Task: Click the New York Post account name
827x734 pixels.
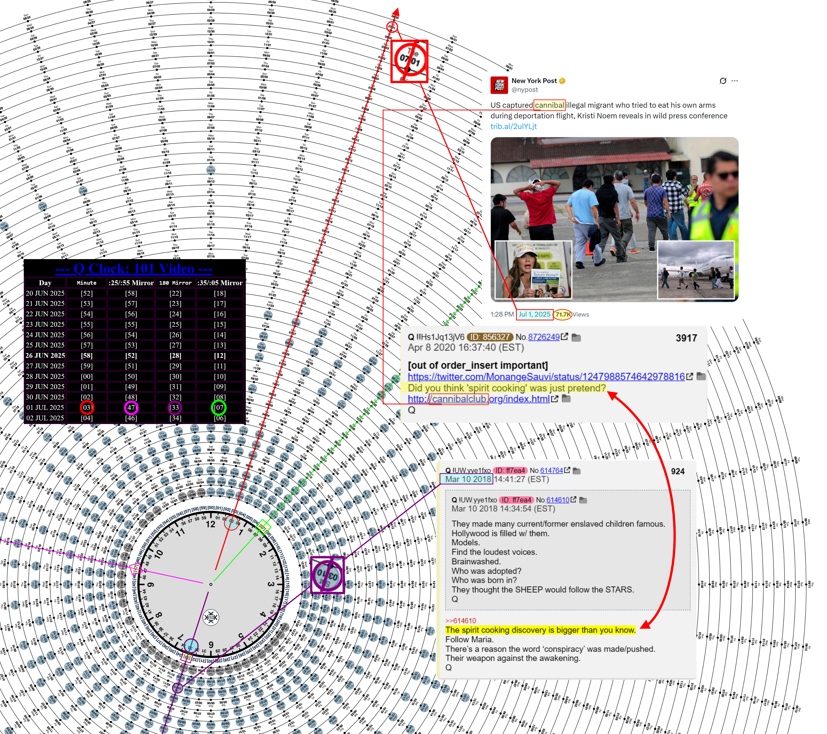Action: click(534, 81)
